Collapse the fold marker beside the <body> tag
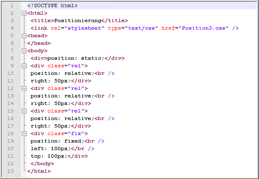This screenshot has width=259, height=179. (24, 51)
